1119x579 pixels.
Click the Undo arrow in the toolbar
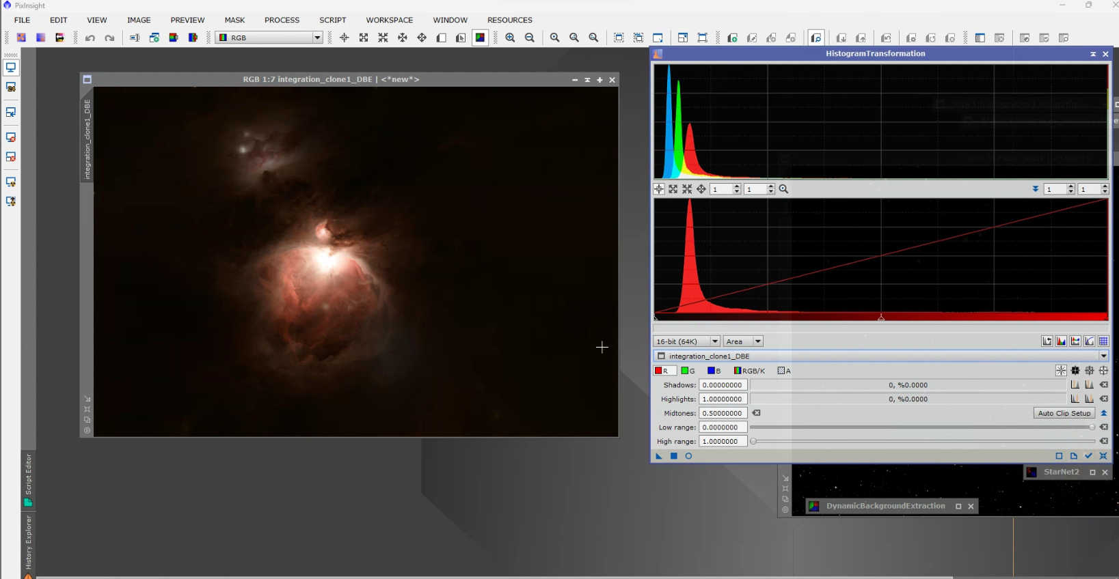point(90,38)
